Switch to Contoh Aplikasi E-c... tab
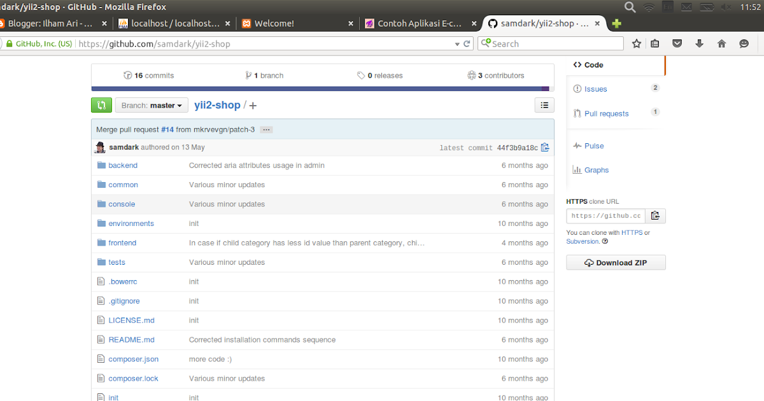Viewport: 764px width, 401px height. 420,24
